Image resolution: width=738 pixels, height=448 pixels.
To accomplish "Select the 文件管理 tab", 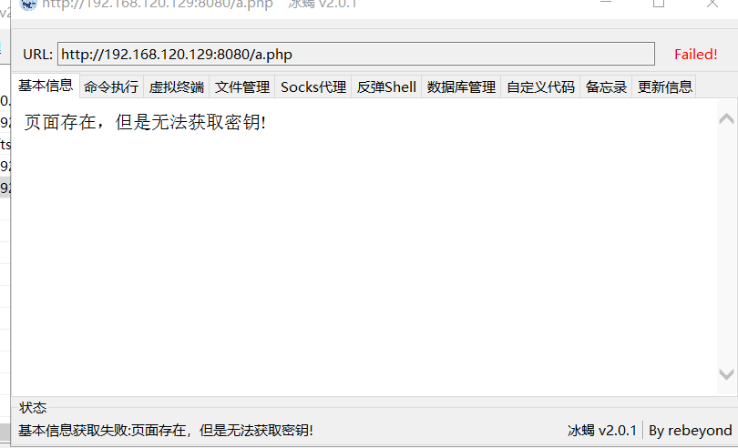I will 242,87.
